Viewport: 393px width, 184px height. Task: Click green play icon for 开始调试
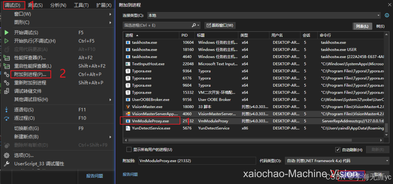coord(7,32)
